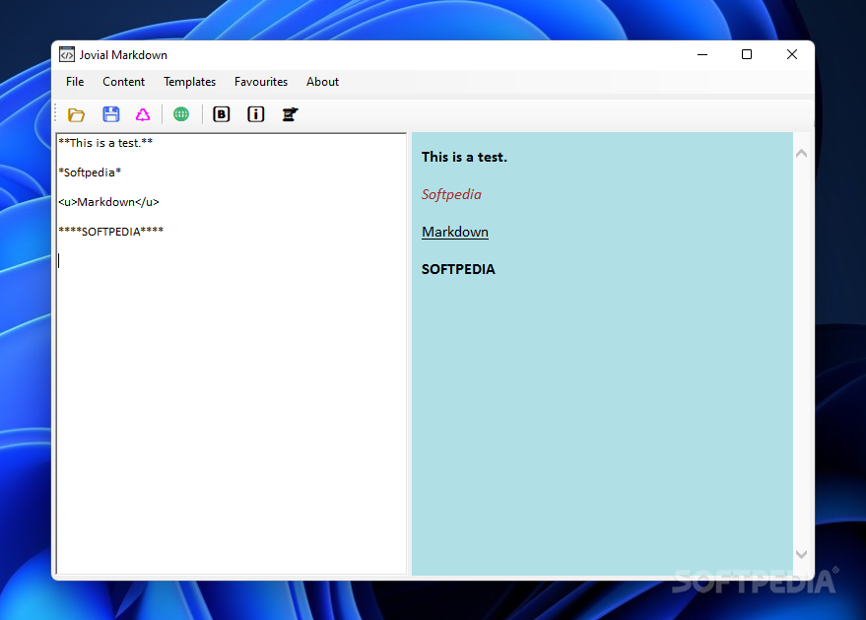Screen dimensions: 866x620
Task: Click the preview pane scroll down arrow
Action: click(x=801, y=554)
